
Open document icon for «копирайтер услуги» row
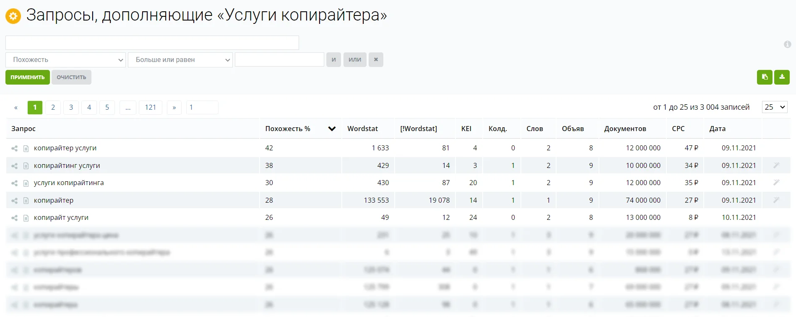[26, 148]
